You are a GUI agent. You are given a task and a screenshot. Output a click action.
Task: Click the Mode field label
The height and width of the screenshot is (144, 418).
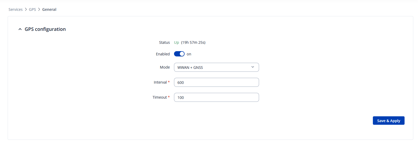click(165, 67)
